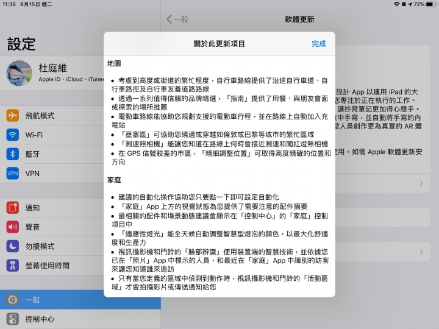The width and height of the screenshot is (439, 329).
Task: Click the 電動車路線 bullet text
Action: [x=220, y=121]
